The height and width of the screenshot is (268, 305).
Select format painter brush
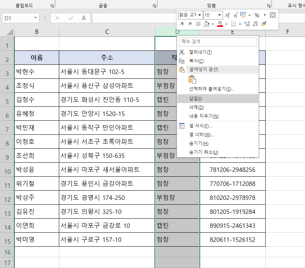[x=263, y=24]
